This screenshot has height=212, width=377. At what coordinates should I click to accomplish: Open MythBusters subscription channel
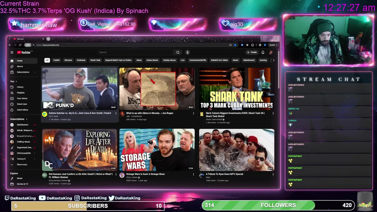pos(24,125)
